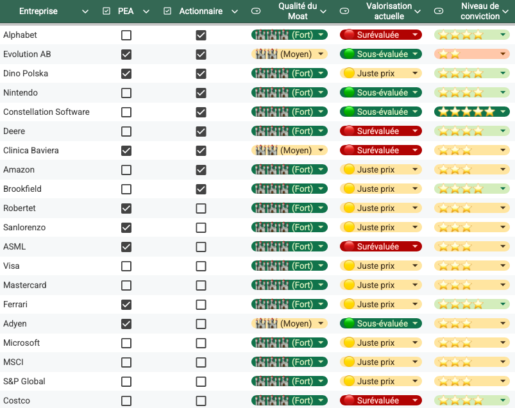Open Visa Juste prix valuation dropdown
The height and width of the screenshot is (408, 515).
coord(381,266)
